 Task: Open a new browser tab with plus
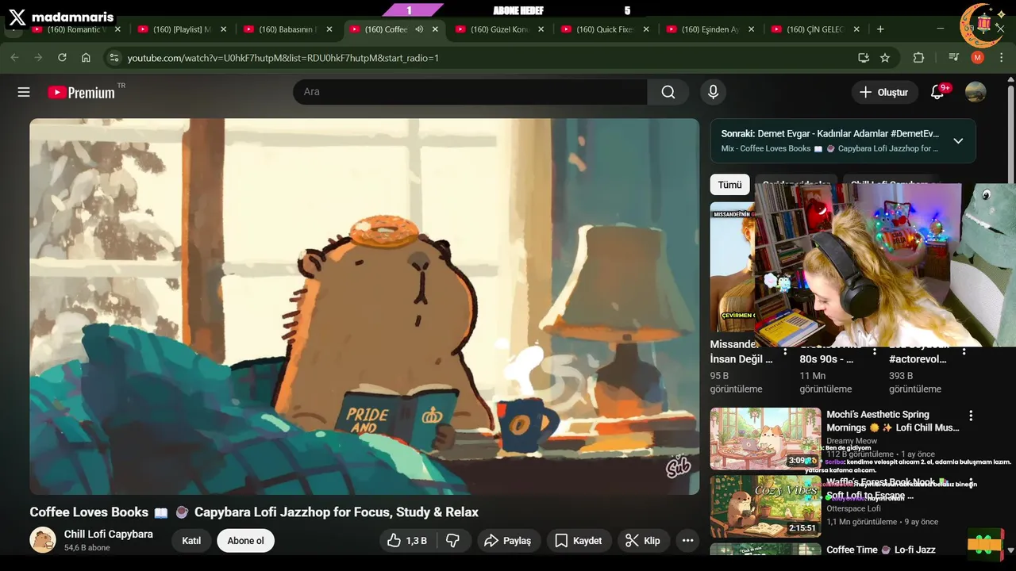coord(880,29)
